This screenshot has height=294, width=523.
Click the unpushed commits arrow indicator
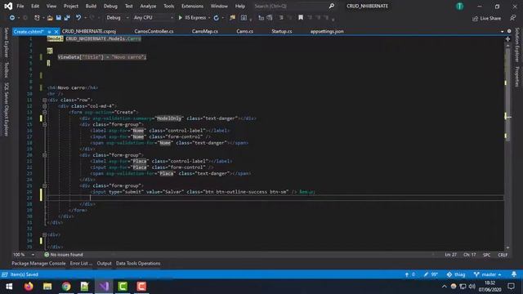coord(410,274)
